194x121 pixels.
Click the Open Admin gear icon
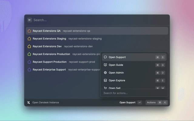(x=105, y=73)
